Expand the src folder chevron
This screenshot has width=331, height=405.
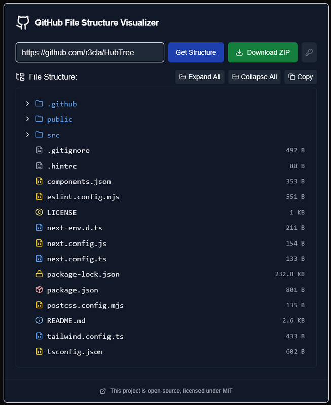pos(27,135)
